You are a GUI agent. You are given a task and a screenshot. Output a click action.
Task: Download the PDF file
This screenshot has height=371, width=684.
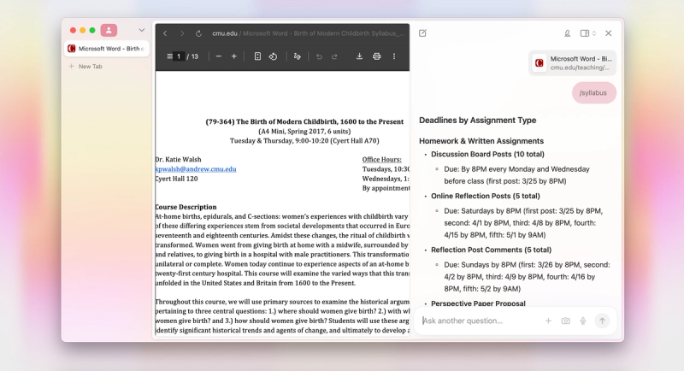click(x=359, y=56)
